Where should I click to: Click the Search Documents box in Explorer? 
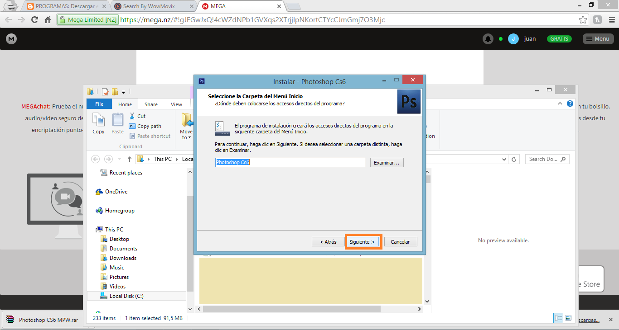point(547,159)
